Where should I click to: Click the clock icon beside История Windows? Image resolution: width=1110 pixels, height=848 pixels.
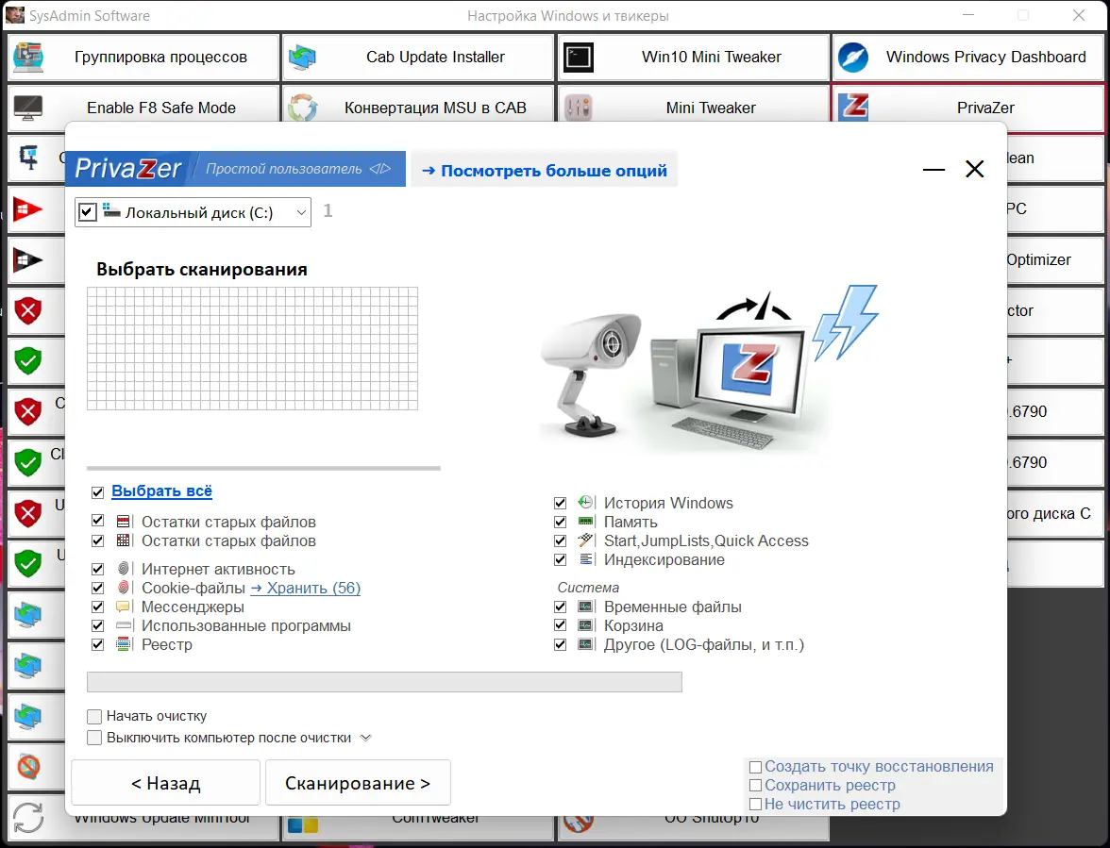pos(586,503)
